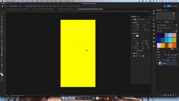
Task: Toggle layer filtering on/off switch
Action: 177,55
